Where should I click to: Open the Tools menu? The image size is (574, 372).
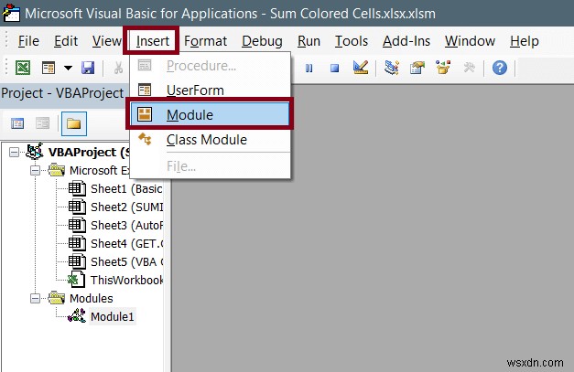[352, 41]
